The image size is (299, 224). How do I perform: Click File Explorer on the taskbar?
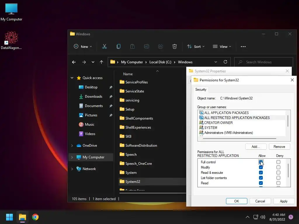tap(22, 217)
